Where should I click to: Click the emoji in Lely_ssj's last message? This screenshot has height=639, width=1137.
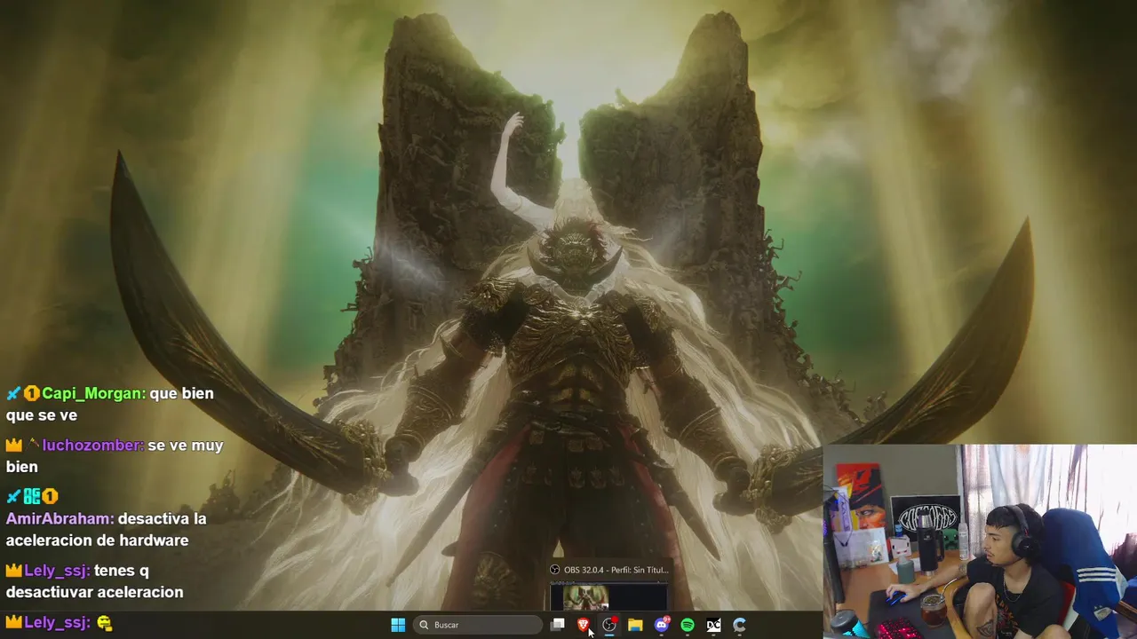click(x=105, y=623)
